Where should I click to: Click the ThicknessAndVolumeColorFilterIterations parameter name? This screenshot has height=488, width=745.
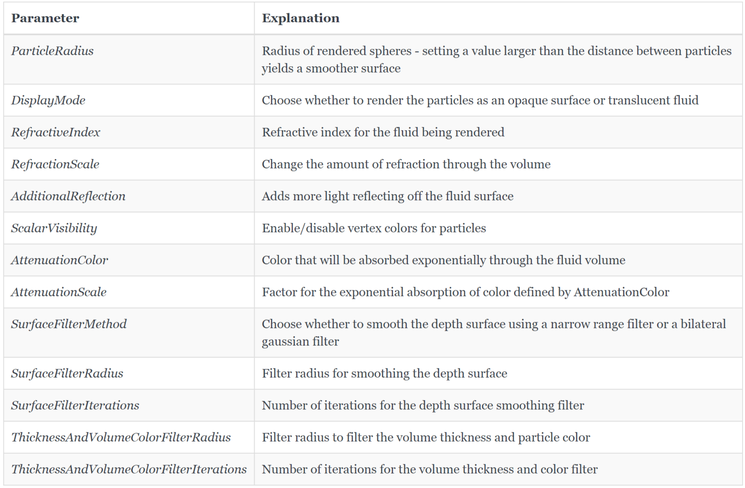(129, 470)
